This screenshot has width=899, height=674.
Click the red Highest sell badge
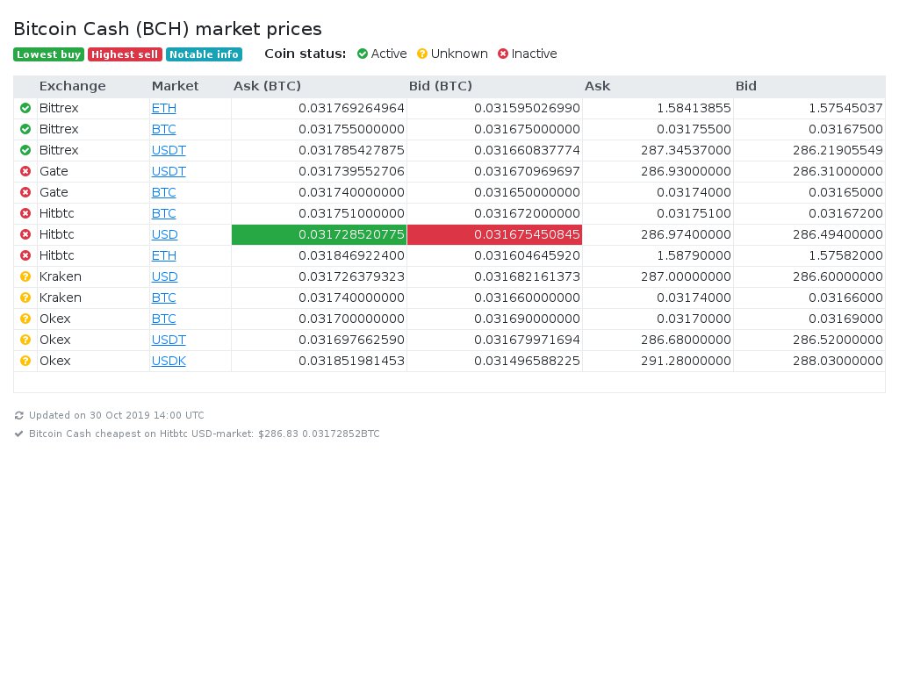125,54
